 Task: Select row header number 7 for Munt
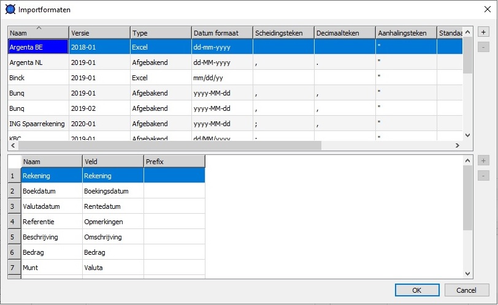[14, 268]
